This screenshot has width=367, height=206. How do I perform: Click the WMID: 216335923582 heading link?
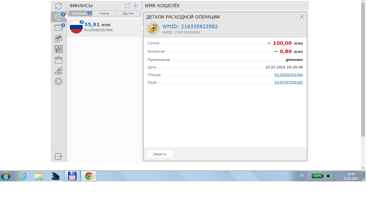click(x=190, y=27)
